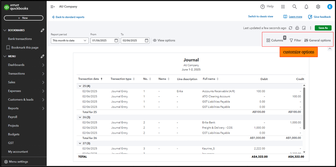Click the search magnifier icon
The height and width of the screenshot is (167, 336).
(x=295, y=7)
